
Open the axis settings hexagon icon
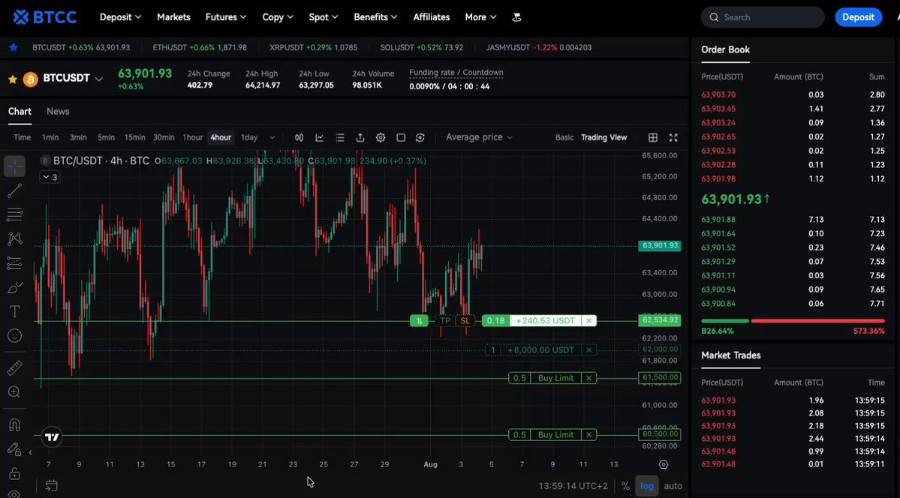[664, 465]
